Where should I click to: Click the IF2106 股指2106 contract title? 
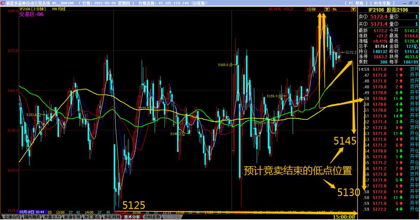(x=388, y=10)
